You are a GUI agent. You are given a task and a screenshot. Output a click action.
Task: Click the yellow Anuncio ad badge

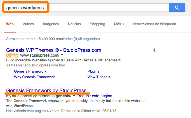(x=12, y=55)
